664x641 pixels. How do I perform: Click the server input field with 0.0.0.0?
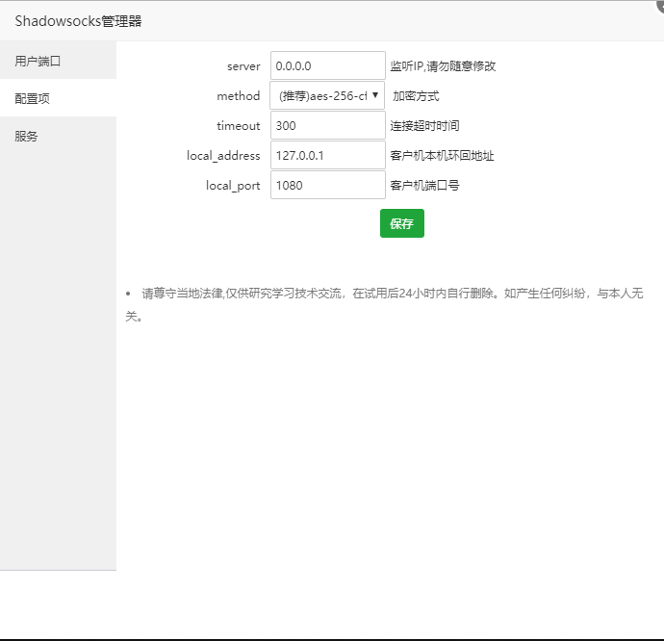tap(328, 65)
